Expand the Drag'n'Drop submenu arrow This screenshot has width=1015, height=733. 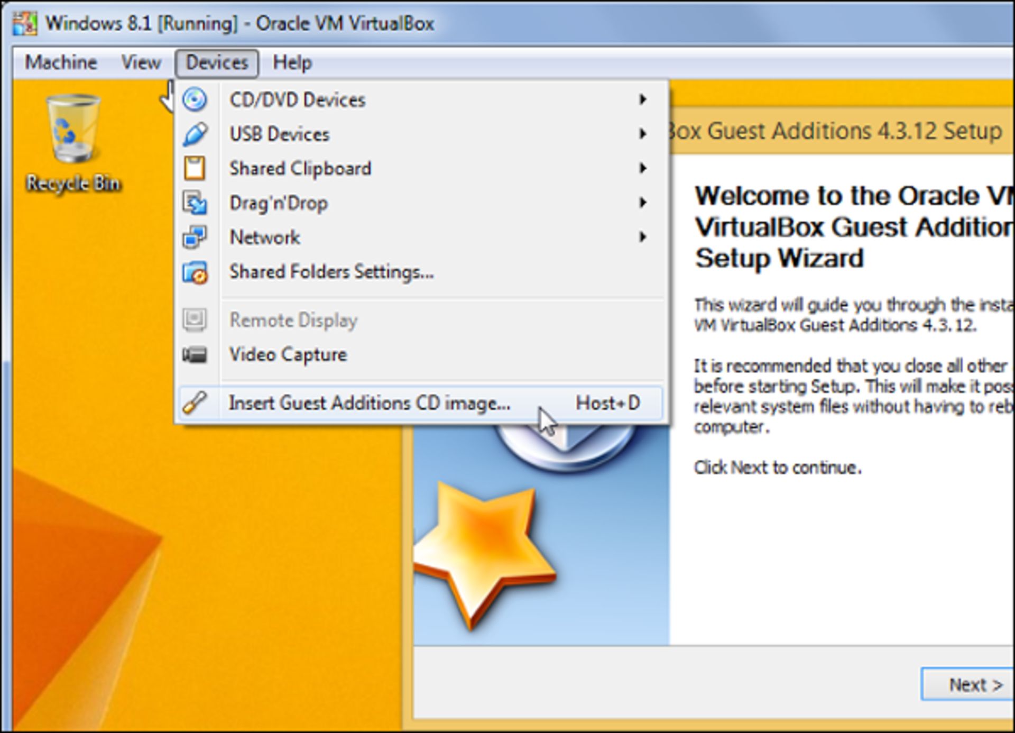pyautogui.click(x=643, y=203)
